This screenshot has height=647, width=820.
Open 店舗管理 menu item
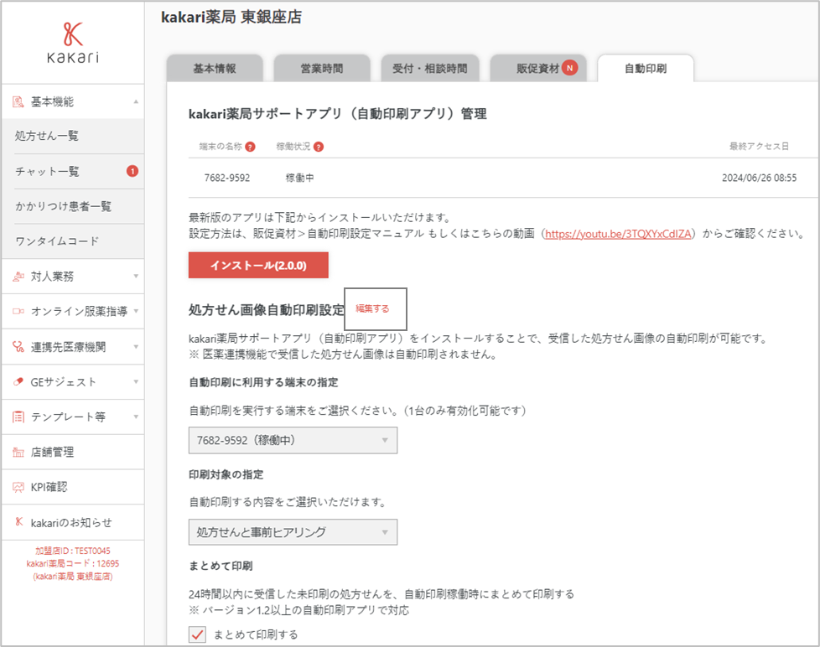(x=73, y=452)
